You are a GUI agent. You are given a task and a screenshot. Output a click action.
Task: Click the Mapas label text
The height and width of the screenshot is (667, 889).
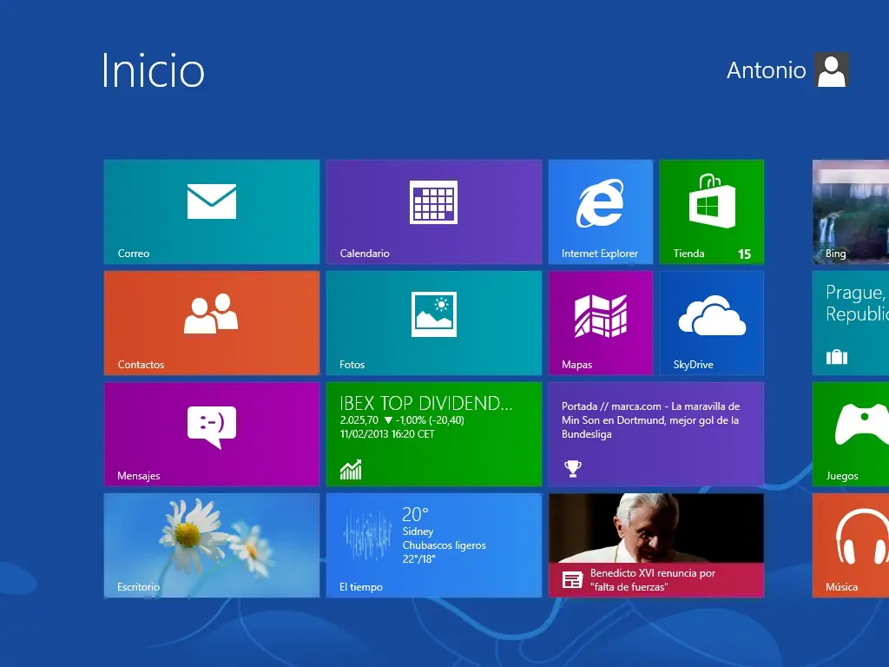point(576,365)
